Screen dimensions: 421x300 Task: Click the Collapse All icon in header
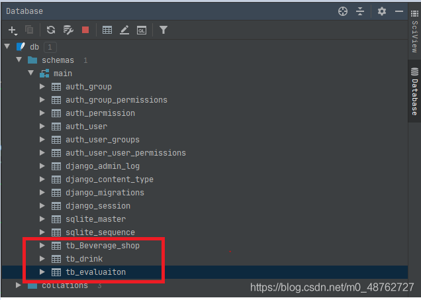360,11
